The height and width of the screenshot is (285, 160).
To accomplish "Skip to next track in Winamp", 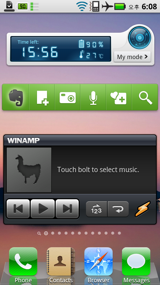I will point(67,209).
